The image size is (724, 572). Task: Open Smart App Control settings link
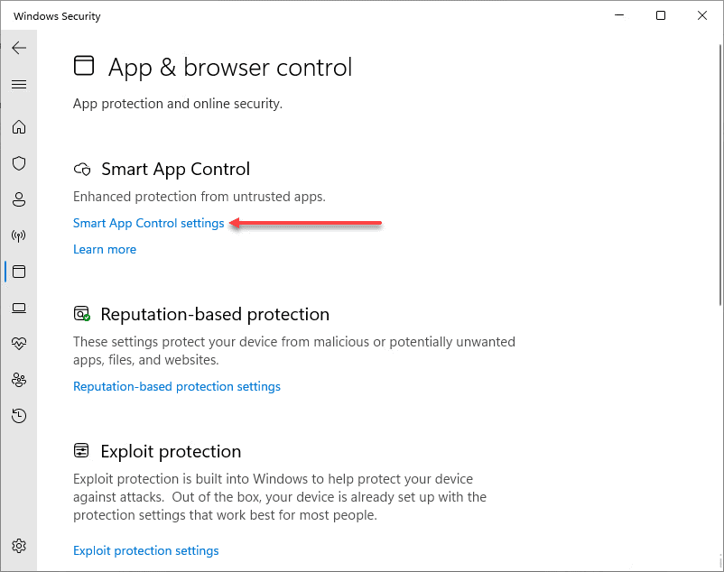click(149, 224)
